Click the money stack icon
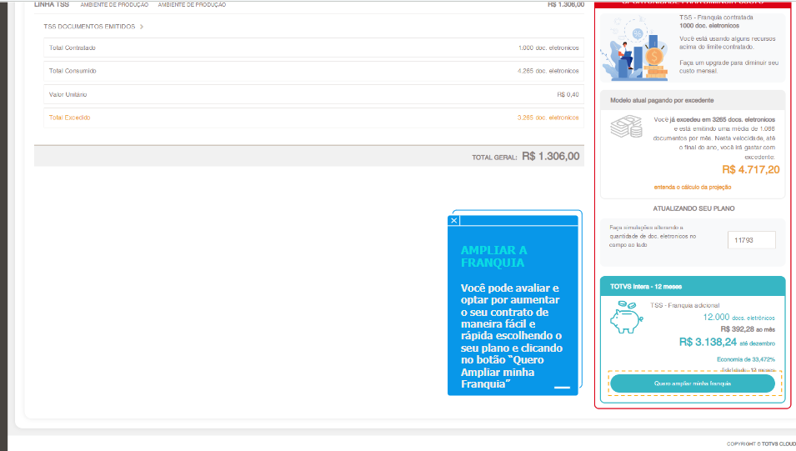Screen dimensions: 796x451 click(x=626, y=127)
